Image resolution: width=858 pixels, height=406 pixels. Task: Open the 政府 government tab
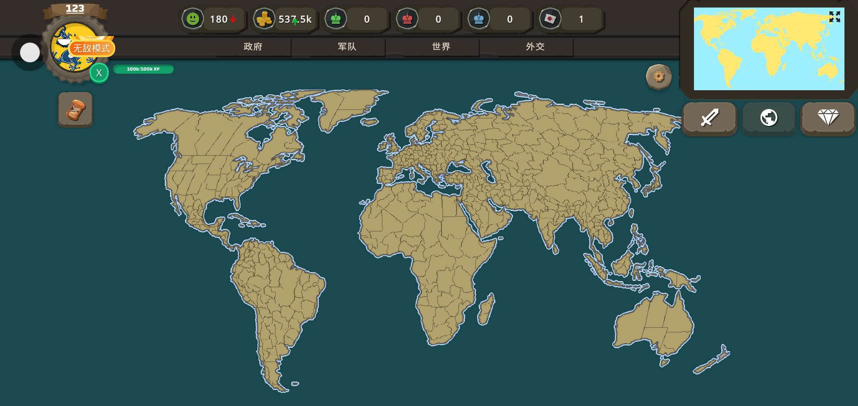[x=253, y=47]
